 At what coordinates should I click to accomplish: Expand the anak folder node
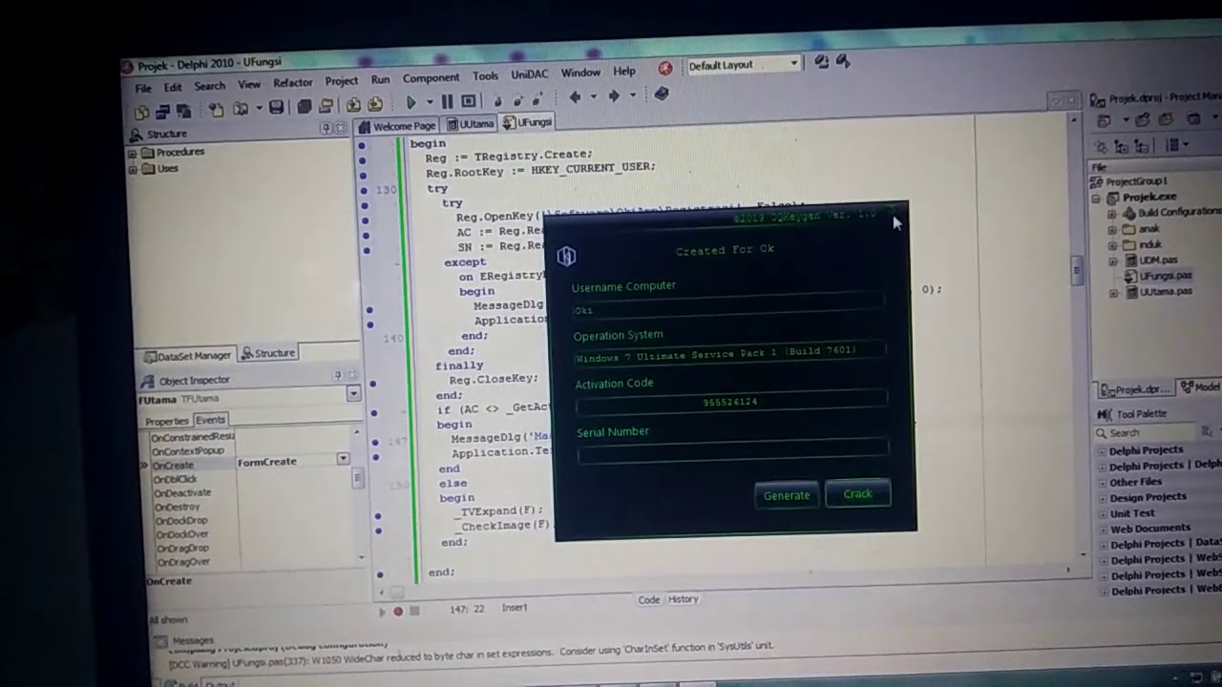click(x=1112, y=230)
